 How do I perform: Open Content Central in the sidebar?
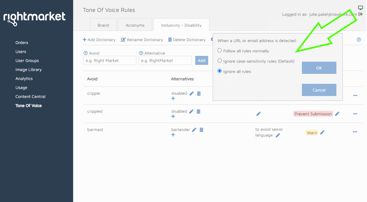tap(30, 96)
